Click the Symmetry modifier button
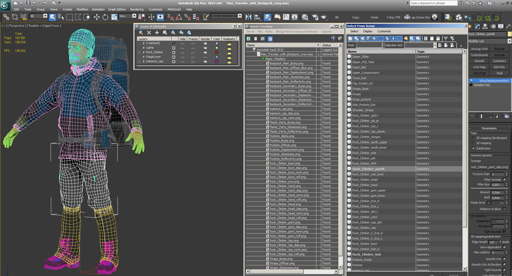Viewport: 512px width, 276px height. coord(499,61)
